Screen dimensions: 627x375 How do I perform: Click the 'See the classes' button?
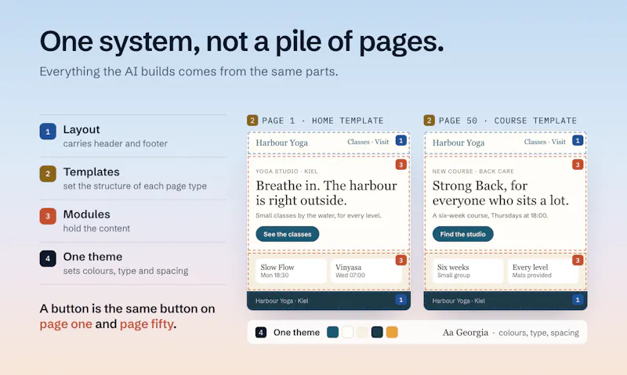coord(288,234)
